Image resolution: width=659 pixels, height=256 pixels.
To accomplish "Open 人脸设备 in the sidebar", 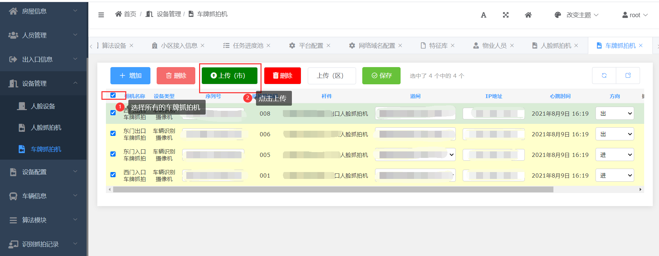I will click(43, 106).
